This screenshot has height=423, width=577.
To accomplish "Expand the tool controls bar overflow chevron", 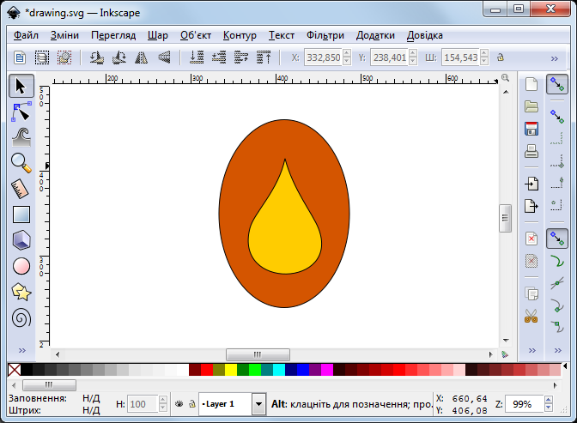I will [x=557, y=58].
